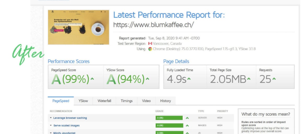306x134 pixels.
Task: Expand the Serve scaled images recommendation
Action: click(51, 125)
